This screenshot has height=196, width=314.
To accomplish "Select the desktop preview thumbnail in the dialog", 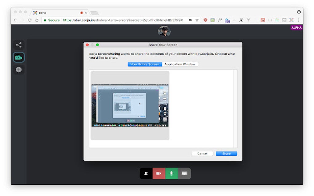I will pos(130,105).
